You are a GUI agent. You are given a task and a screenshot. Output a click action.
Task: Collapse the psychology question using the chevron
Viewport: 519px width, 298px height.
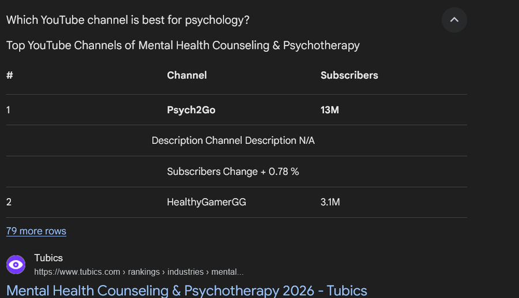(454, 20)
